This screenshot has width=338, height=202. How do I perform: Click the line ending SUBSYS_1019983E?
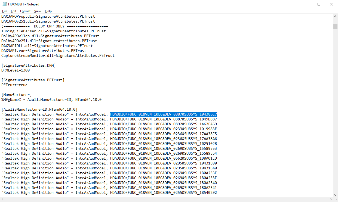pos(109,129)
